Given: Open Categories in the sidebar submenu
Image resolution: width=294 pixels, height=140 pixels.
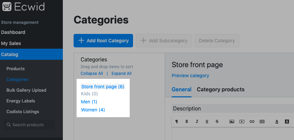Looking at the screenshot, I should pyautogui.click(x=17, y=80).
